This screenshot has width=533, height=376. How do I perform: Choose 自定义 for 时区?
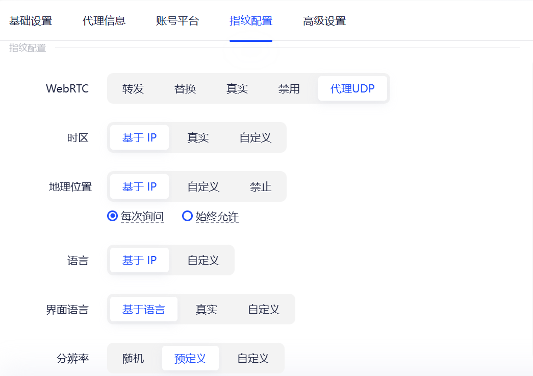[256, 137]
